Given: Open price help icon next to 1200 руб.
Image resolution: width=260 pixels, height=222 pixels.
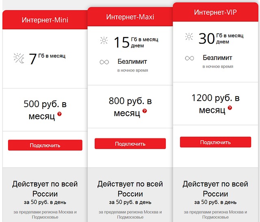Looking at the screenshot, I should 230,108.
